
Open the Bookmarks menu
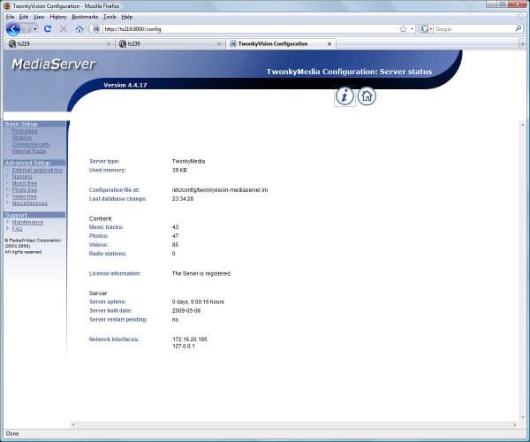(85, 17)
